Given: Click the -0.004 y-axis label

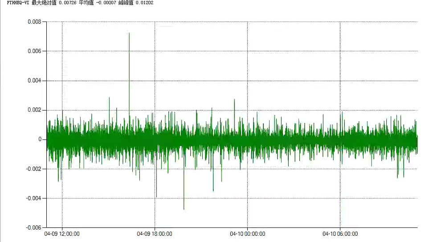Looking at the screenshot, I should click(x=33, y=198).
